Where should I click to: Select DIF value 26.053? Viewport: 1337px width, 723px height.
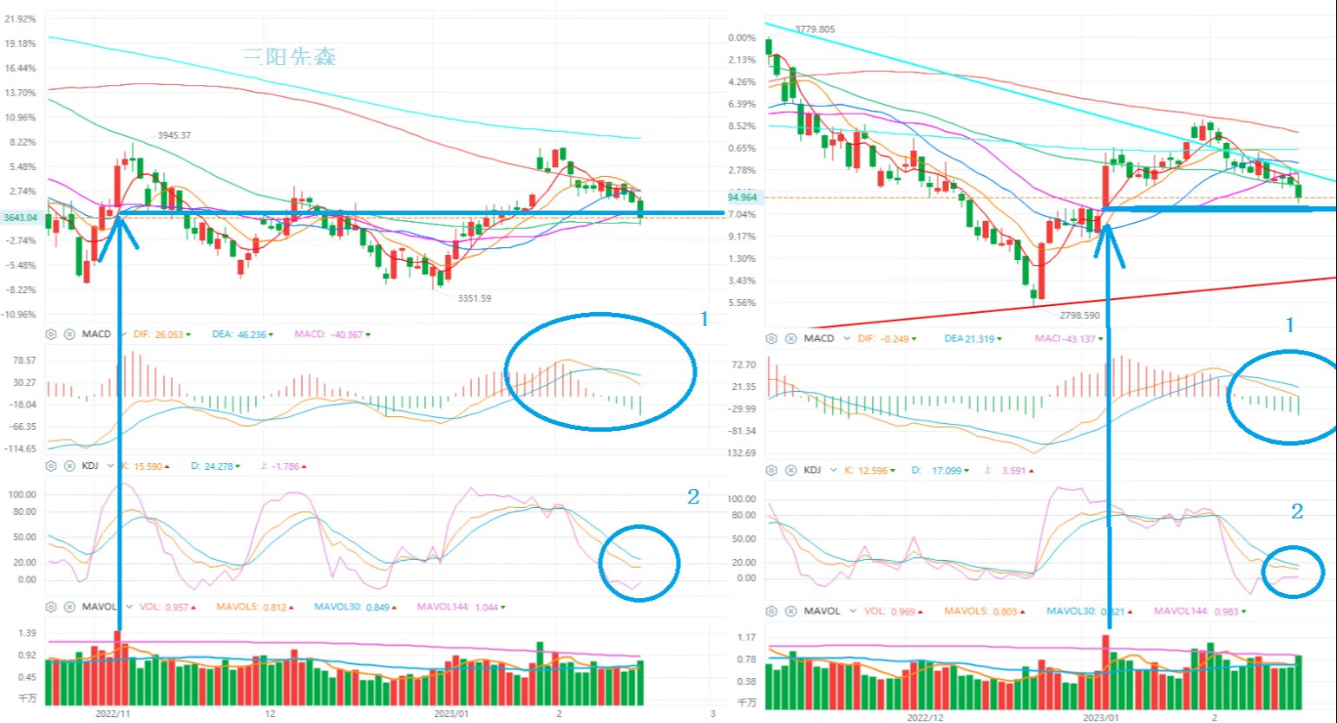pyautogui.click(x=169, y=334)
